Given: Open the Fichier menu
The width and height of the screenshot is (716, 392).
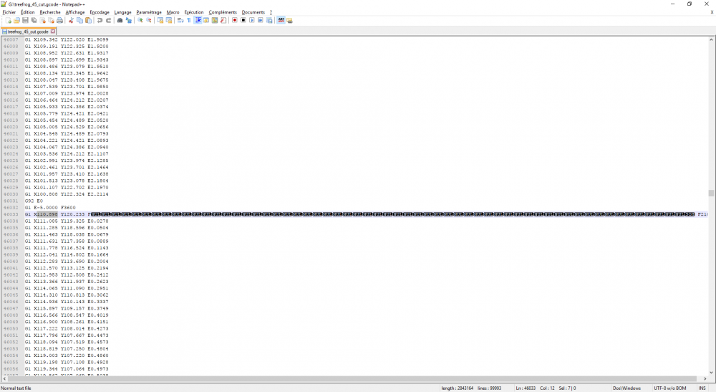Looking at the screenshot, I should [x=9, y=12].
